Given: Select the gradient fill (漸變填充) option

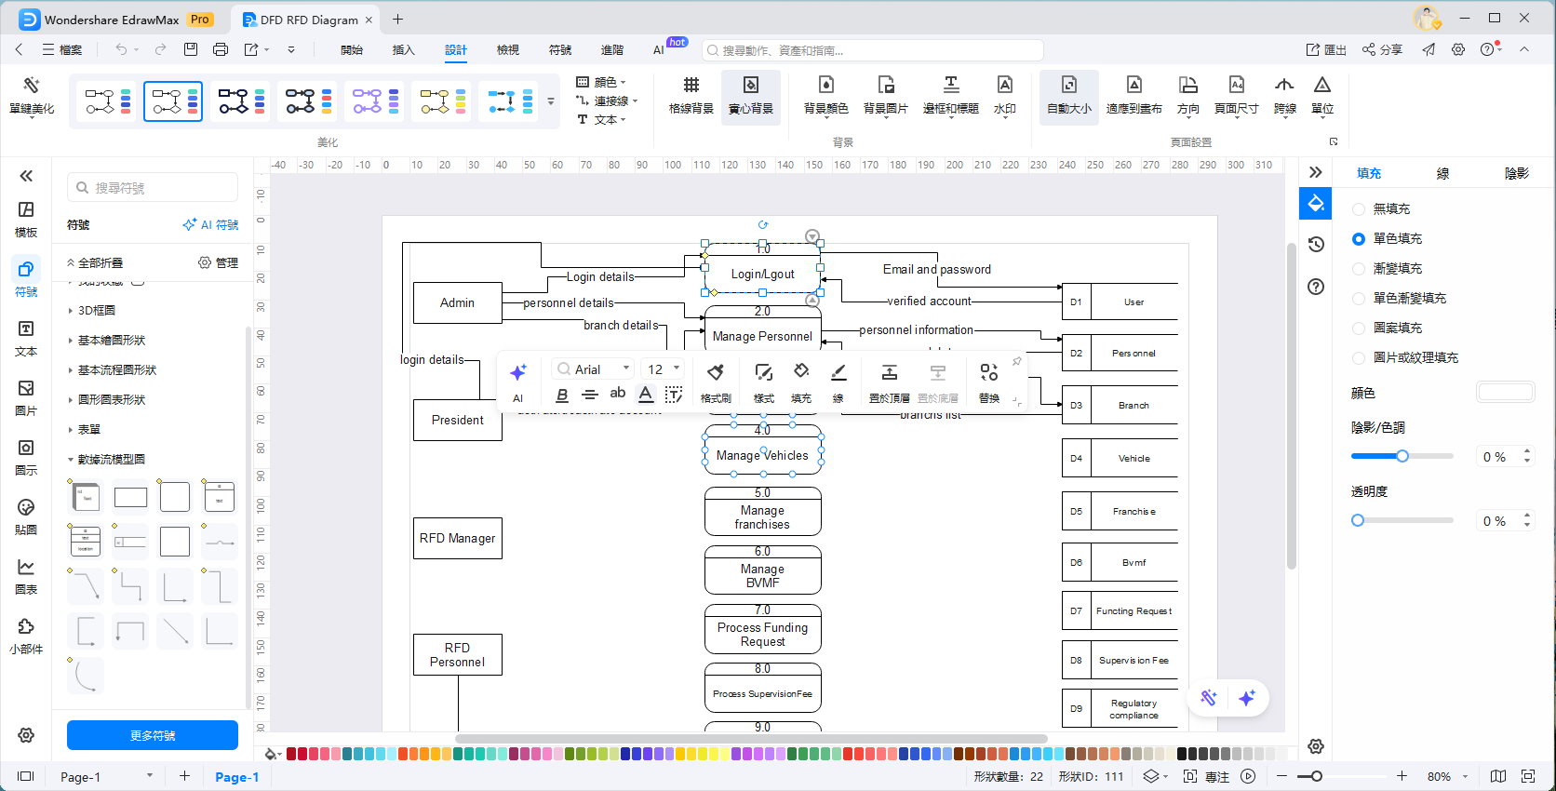Looking at the screenshot, I should 1359,269.
